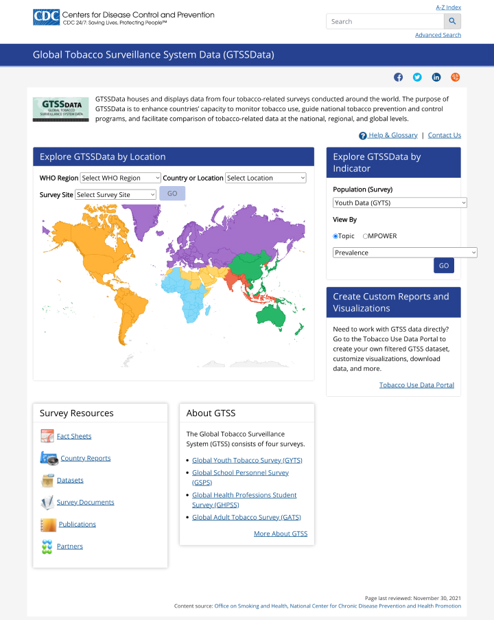Click the red South-East Asia region on map

tap(233, 280)
